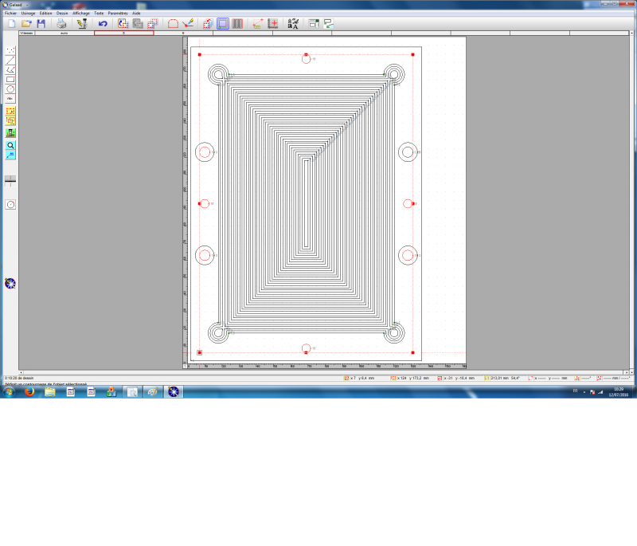The image size is (637, 546).
Task: Click the text style icon in the toolbar
Action: 293,24
